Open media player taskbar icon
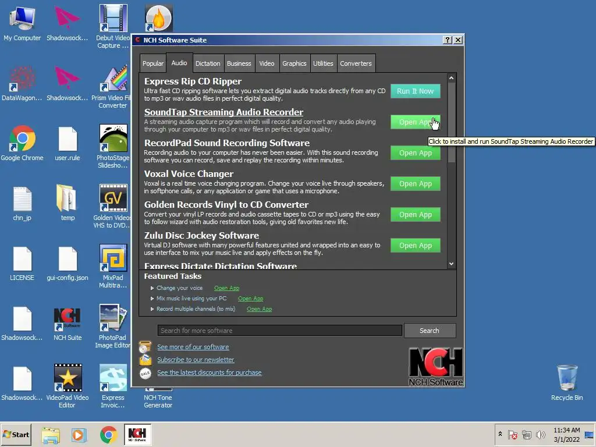Viewport: 596px width, 447px height. pyautogui.click(x=79, y=434)
